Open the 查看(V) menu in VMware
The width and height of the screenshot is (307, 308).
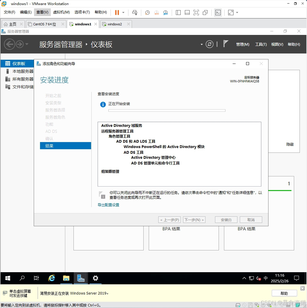point(42,12)
